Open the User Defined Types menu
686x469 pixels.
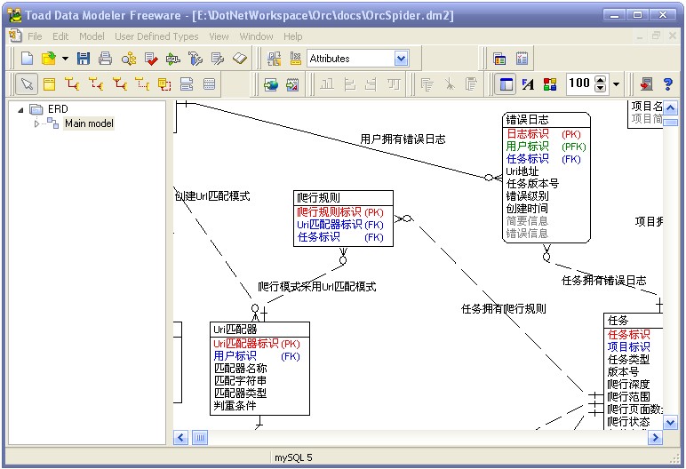(x=156, y=36)
